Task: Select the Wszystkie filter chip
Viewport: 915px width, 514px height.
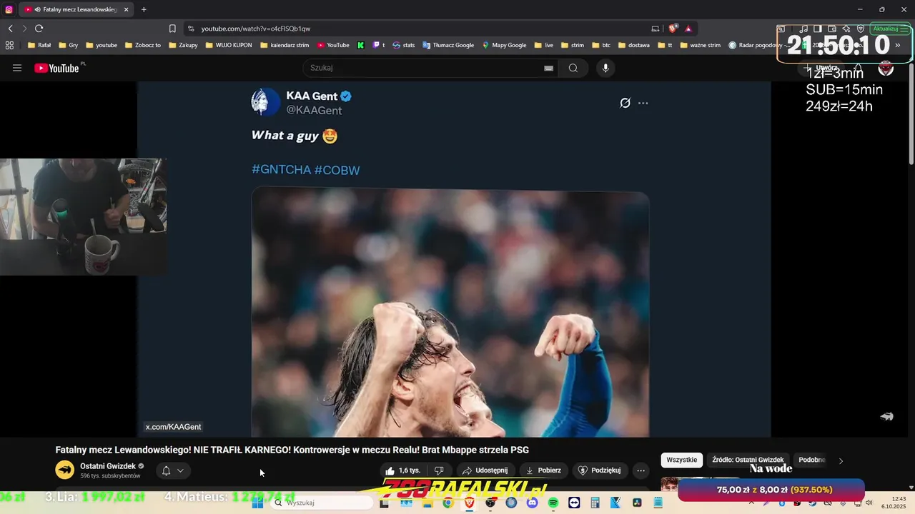Action: 681,460
